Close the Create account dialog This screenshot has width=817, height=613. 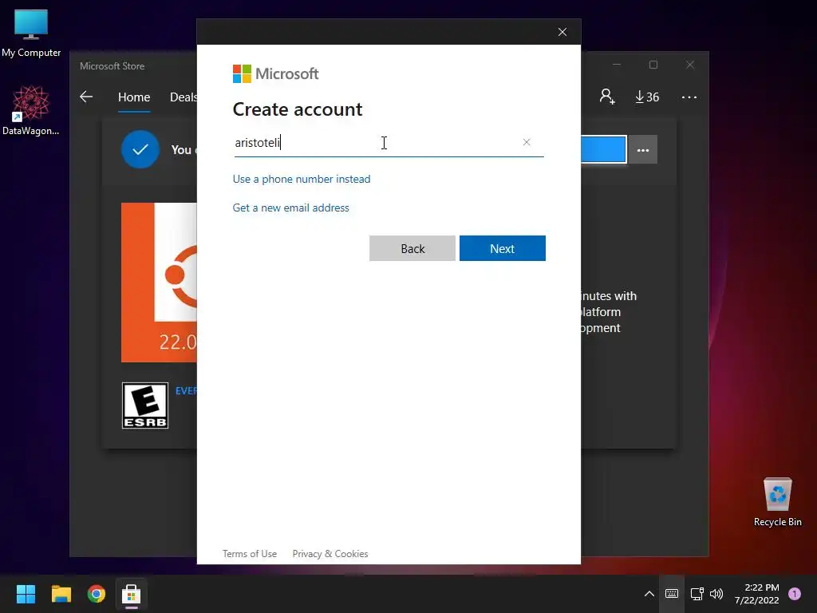coord(562,32)
